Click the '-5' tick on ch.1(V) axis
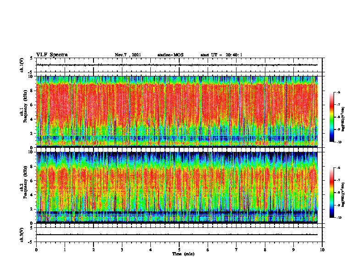Viewport: 363px width, 280px height. point(31,72)
